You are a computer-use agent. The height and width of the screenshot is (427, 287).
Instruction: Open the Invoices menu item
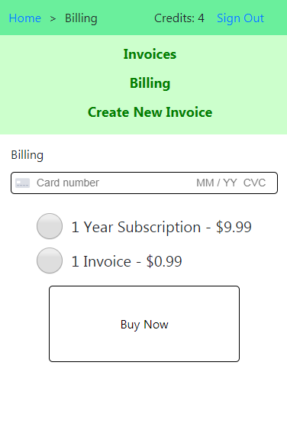[150, 54]
